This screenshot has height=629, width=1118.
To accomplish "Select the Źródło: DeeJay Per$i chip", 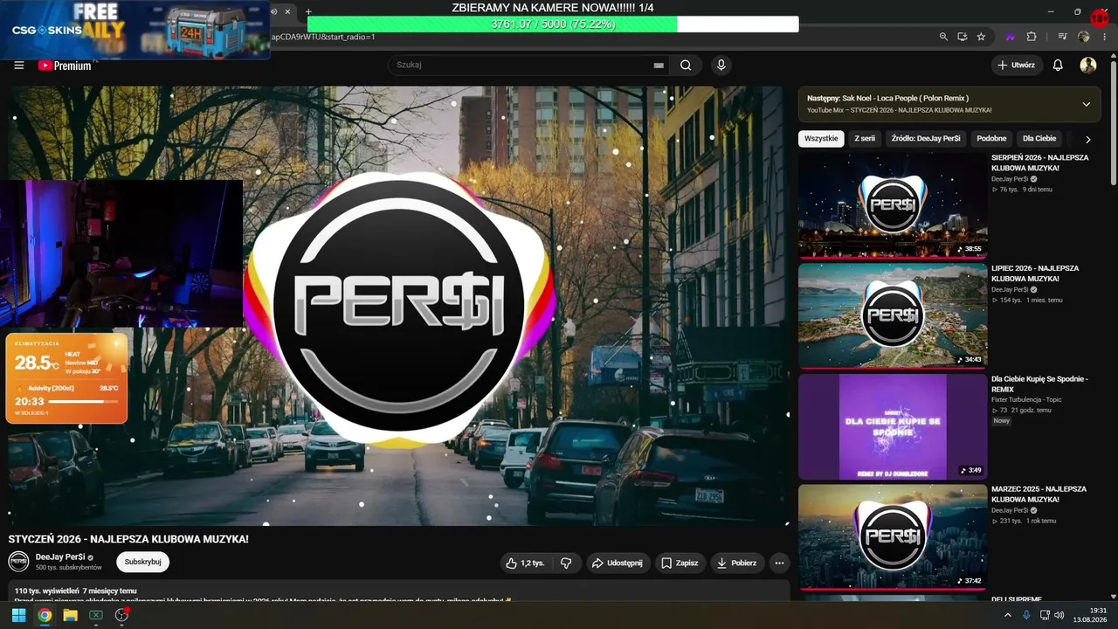I will coord(926,139).
